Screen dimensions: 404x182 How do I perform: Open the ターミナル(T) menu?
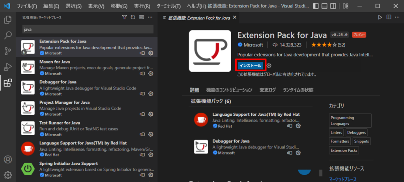tap(168, 6)
